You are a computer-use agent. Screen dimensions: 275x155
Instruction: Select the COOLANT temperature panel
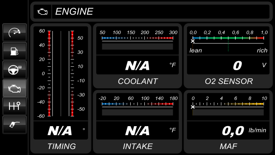[137, 56]
